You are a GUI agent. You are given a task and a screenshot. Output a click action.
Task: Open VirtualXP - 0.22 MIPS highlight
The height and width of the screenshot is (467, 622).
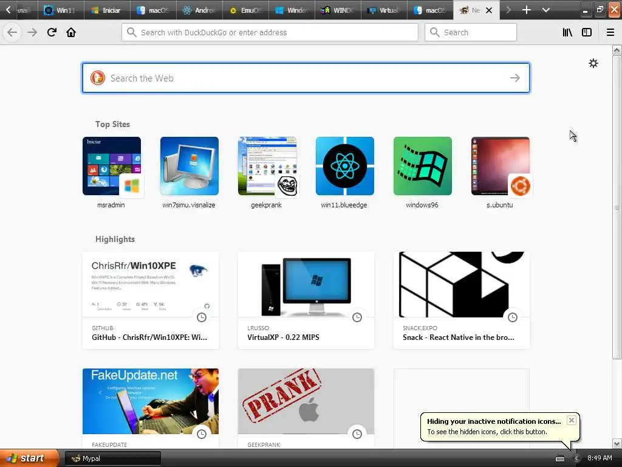(x=306, y=300)
